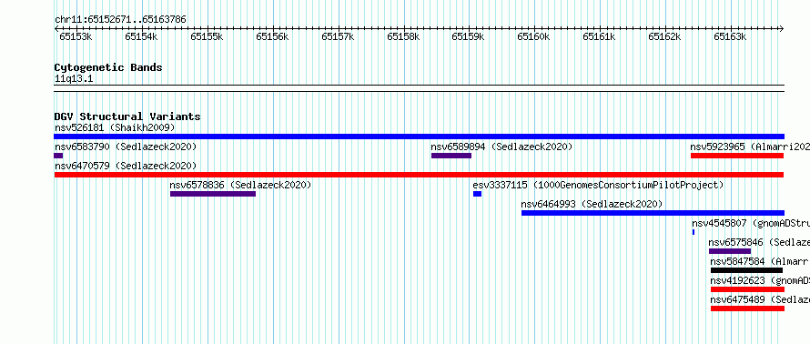Click the ruler's right arrowhead

tap(782, 29)
